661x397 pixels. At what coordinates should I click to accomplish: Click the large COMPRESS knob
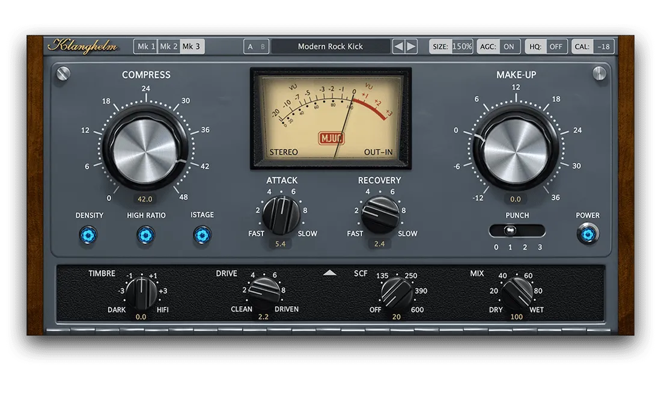145,149
